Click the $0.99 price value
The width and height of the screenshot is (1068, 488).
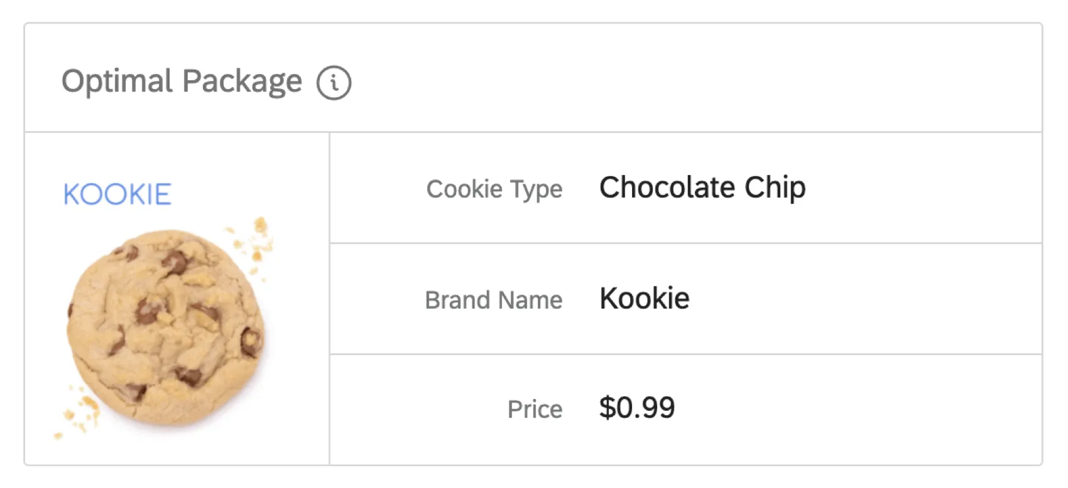coord(638,407)
